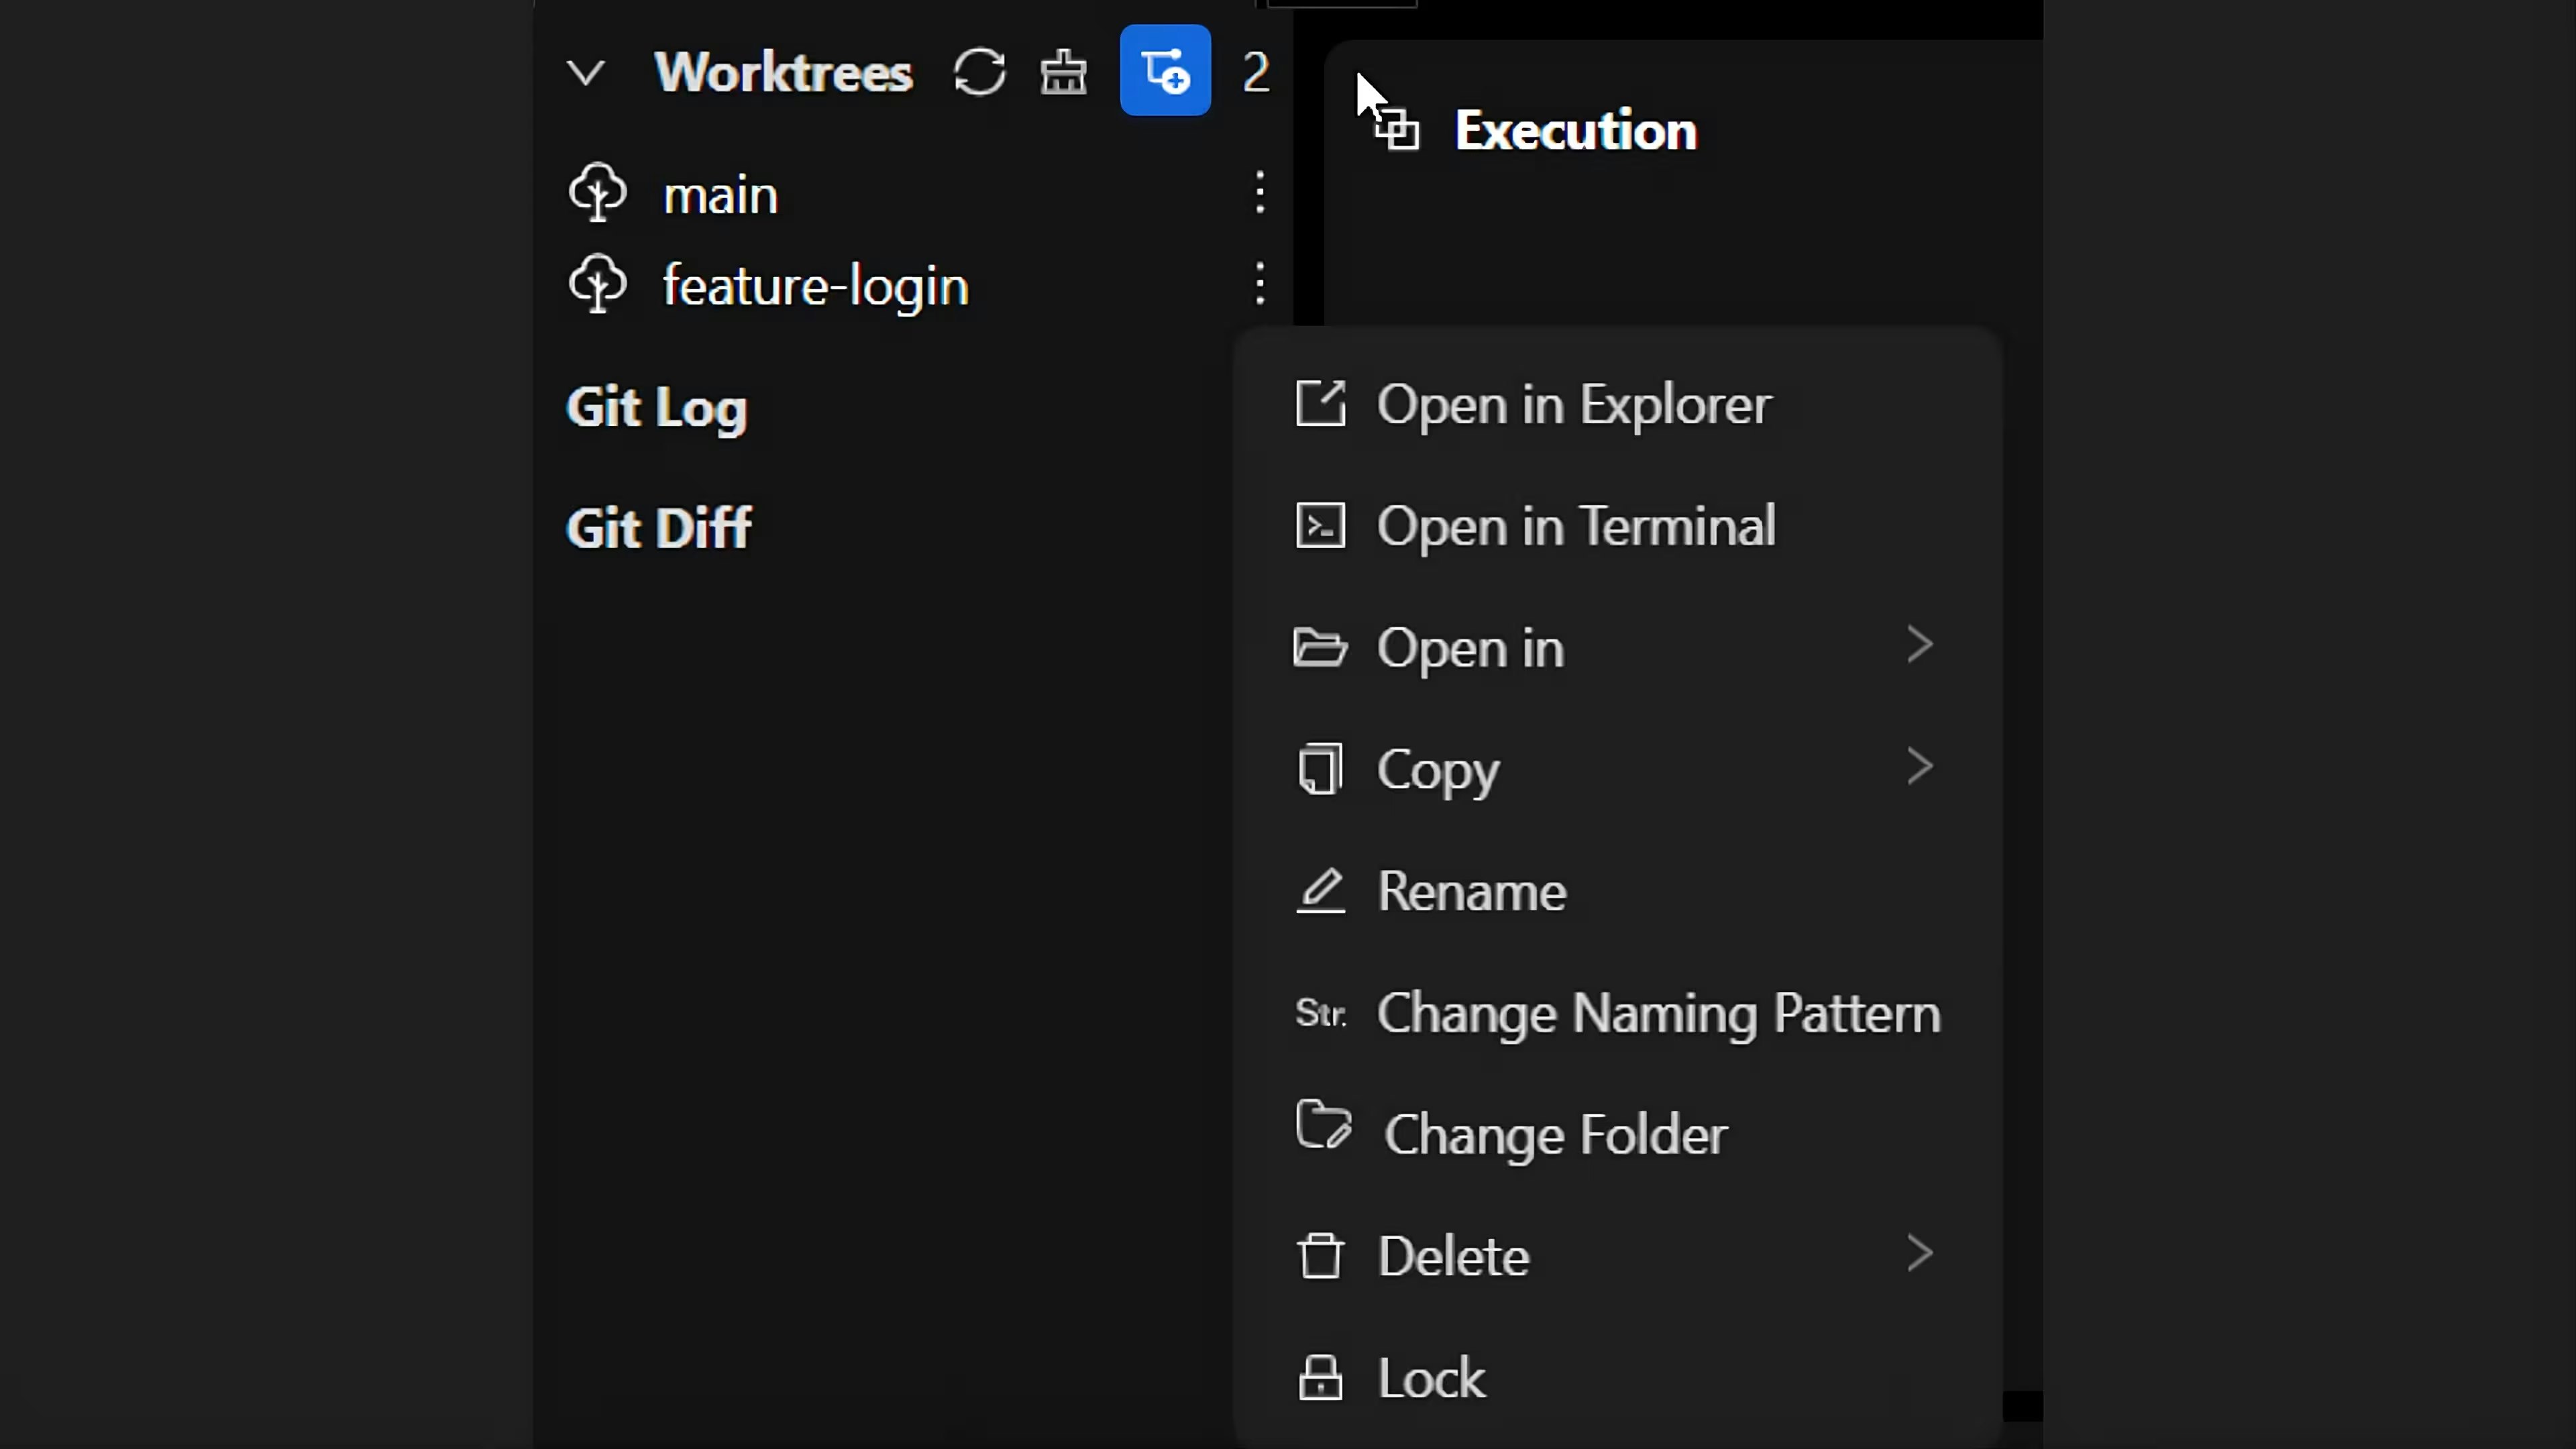Image resolution: width=2576 pixels, height=1449 pixels.
Task: Open the Git Log section
Action: pyautogui.click(x=657, y=408)
